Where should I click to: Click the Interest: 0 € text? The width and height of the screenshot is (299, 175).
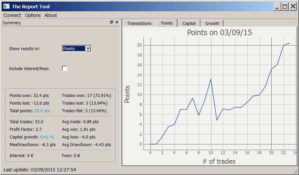(x=22, y=156)
